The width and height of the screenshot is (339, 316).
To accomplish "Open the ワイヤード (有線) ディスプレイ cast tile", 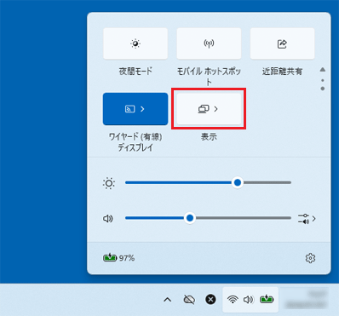I will coord(135,109).
